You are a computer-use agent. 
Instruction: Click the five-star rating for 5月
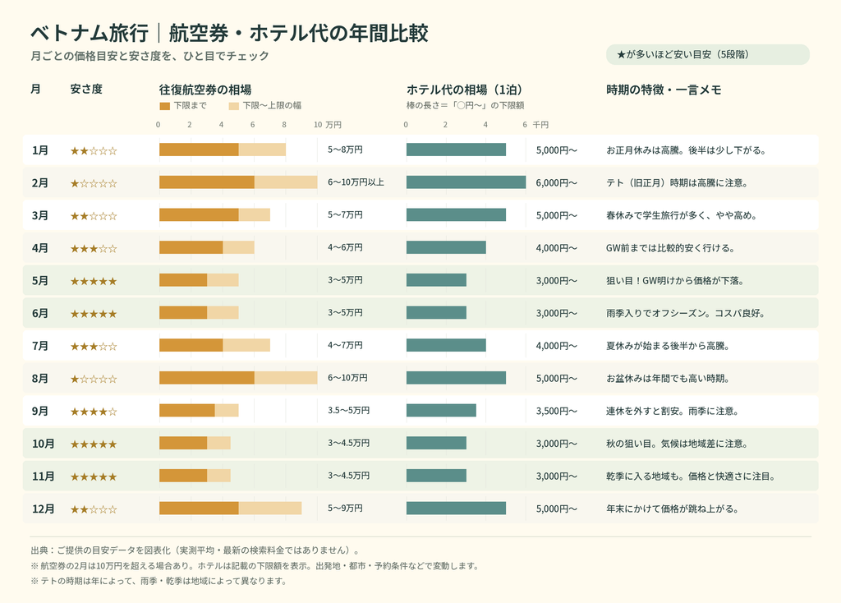[x=94, y=281]
